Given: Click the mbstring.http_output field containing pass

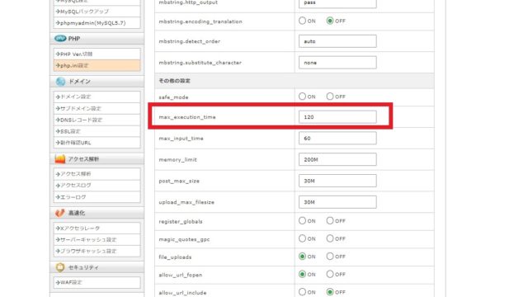Looking at the screenshot, I should point(337,3).
